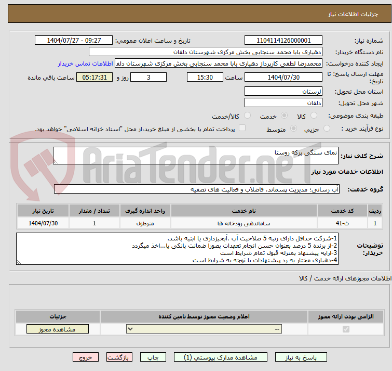Image resolution: width=392 pixels, height=371 pixels.
Task: Click the پاسخ به نیاز button
Action: (x=301, y=357)
